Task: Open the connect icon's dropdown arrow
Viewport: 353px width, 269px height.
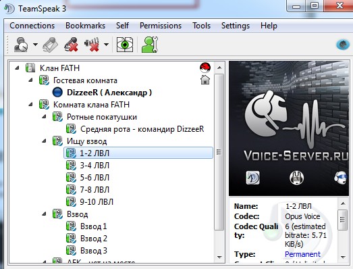Action: coord(35,45)
